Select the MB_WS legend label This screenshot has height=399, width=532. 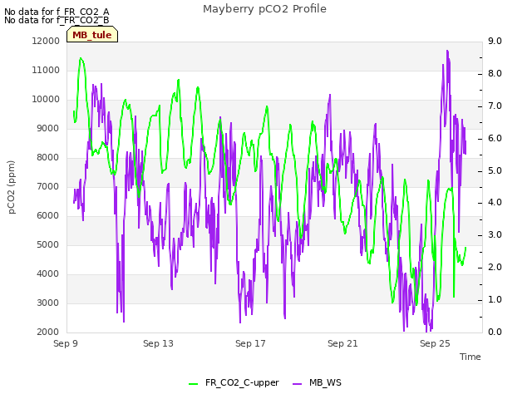point(325,382)
